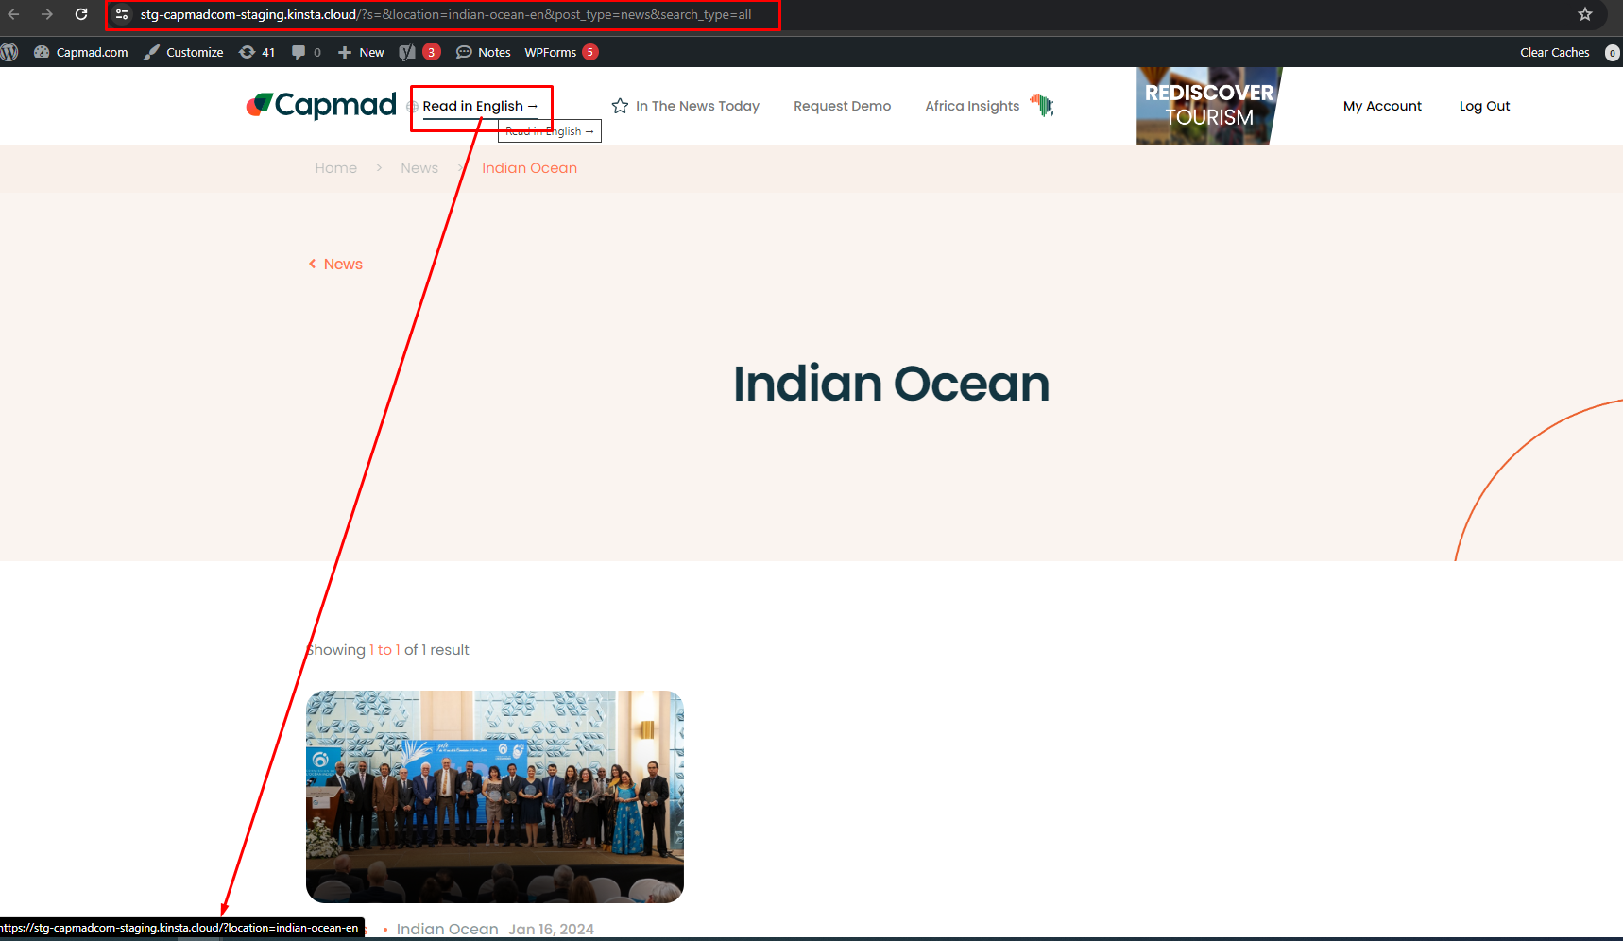Open the comments bubble icon

(x=306, y=52)
